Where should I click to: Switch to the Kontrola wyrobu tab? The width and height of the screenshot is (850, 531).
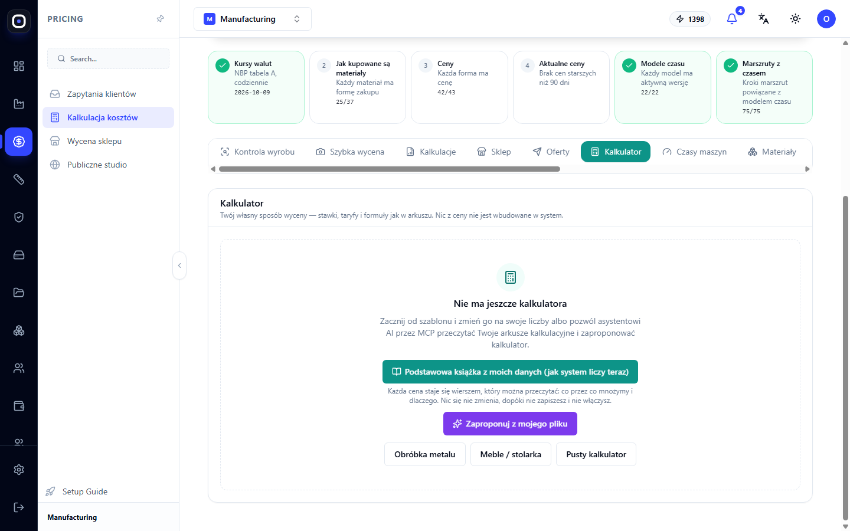click(x=257, y=152)
